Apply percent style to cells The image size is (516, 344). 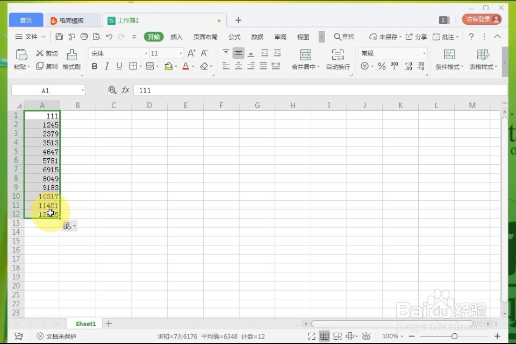(382, 66)
